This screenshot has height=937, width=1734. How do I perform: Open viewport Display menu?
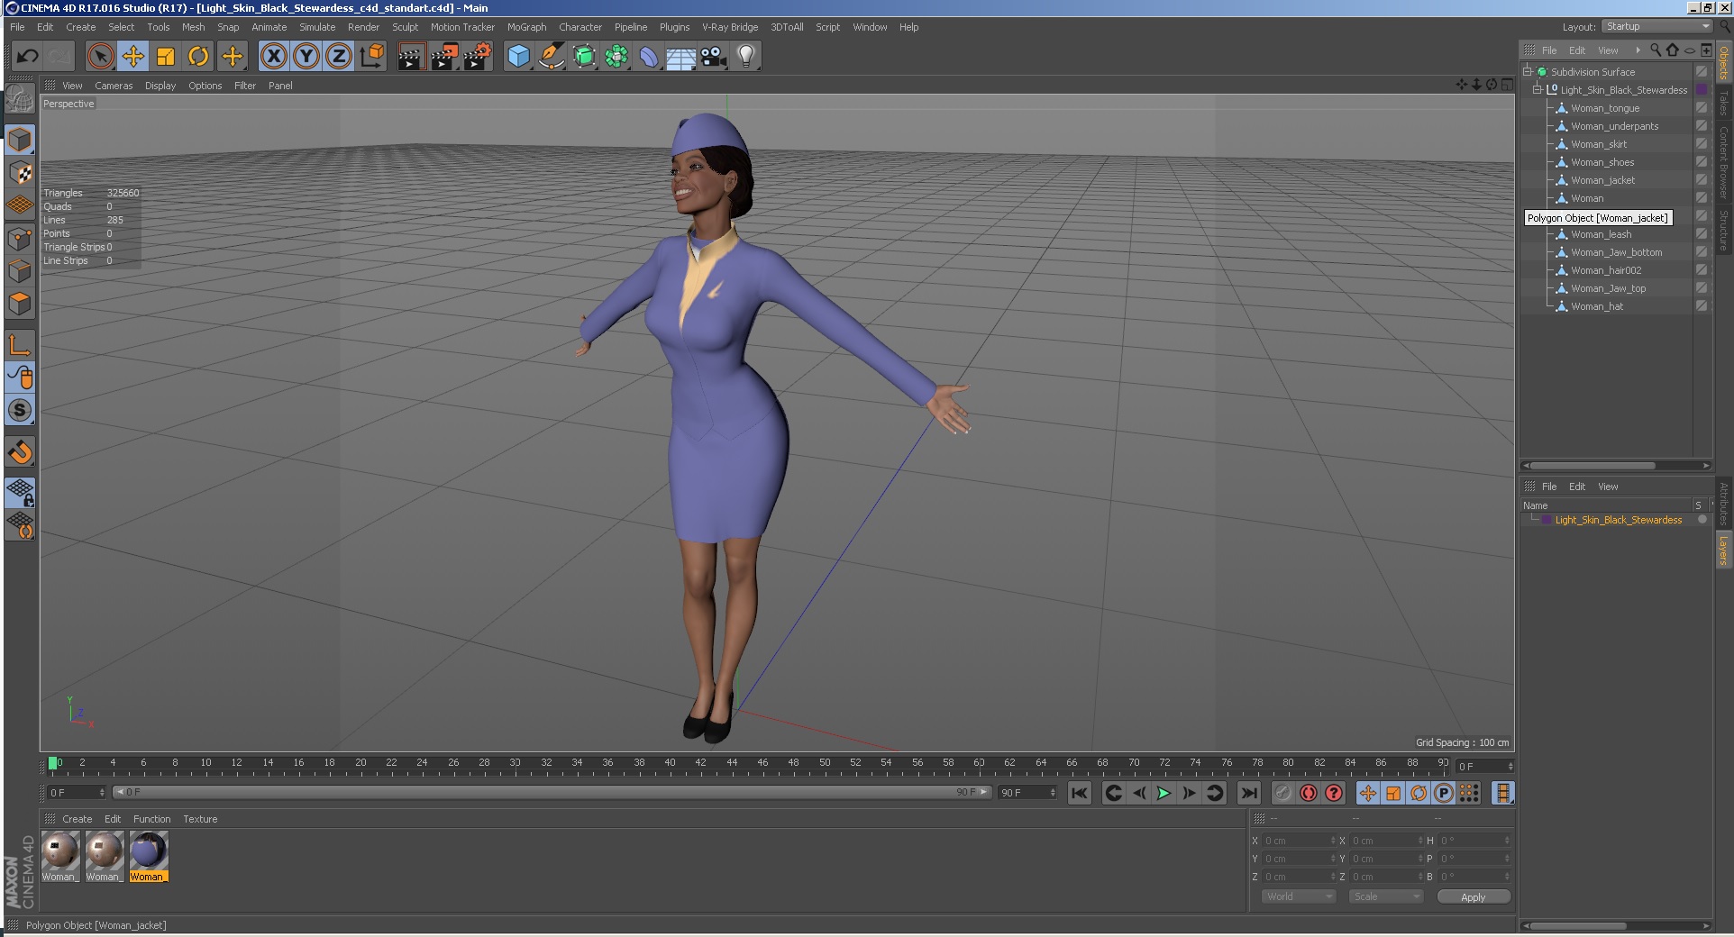click(160, 86)
